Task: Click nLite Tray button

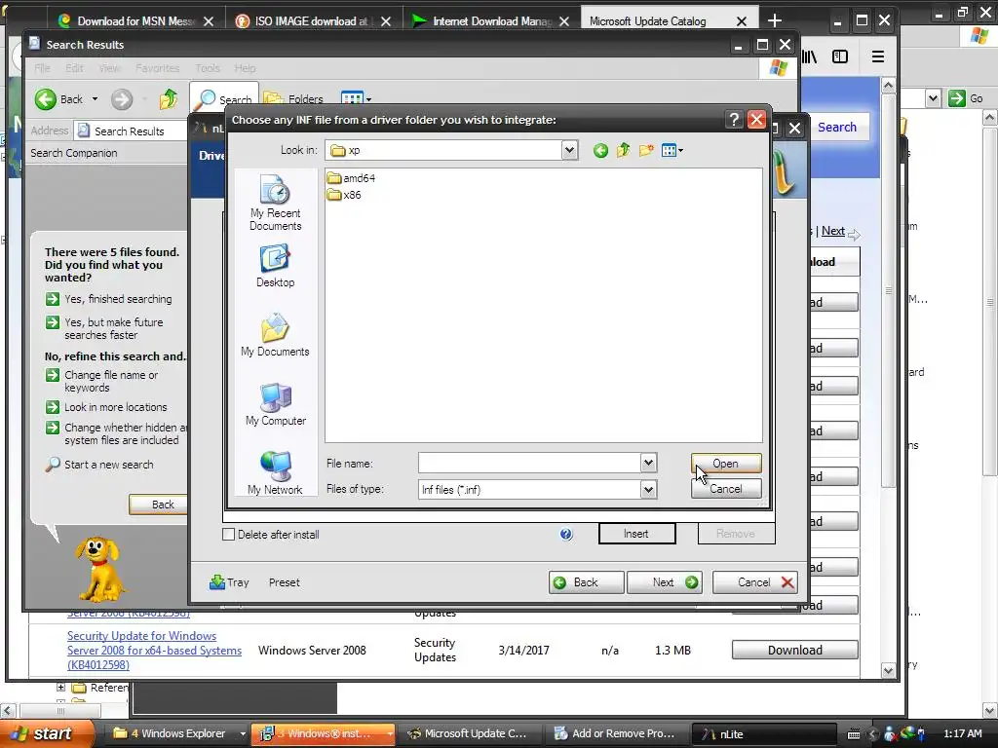Action: pyautogui.click(x=229, y=582)
